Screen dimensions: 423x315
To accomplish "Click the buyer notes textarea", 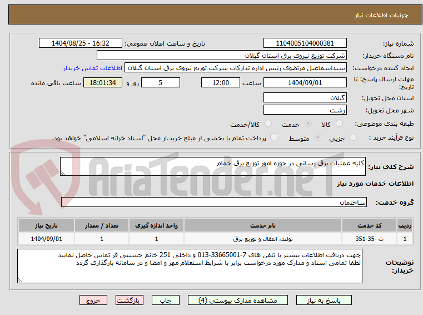I will (x=190, y=266).
